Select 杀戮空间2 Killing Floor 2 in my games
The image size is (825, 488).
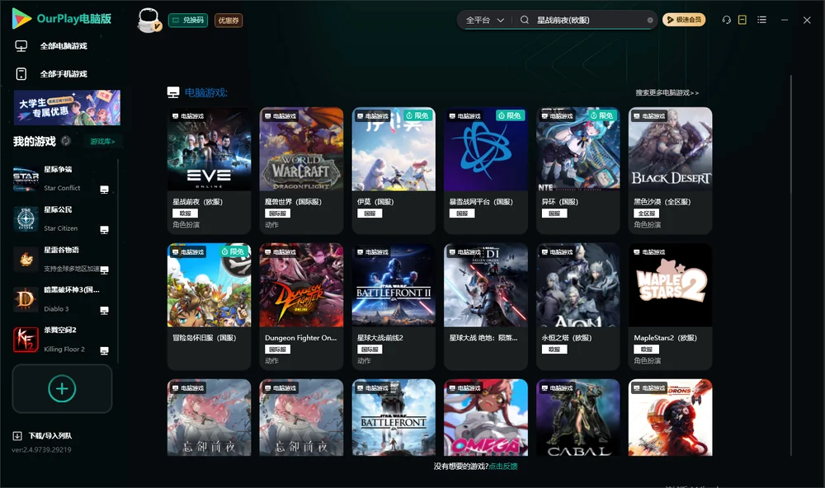click(x=62, y=340)
